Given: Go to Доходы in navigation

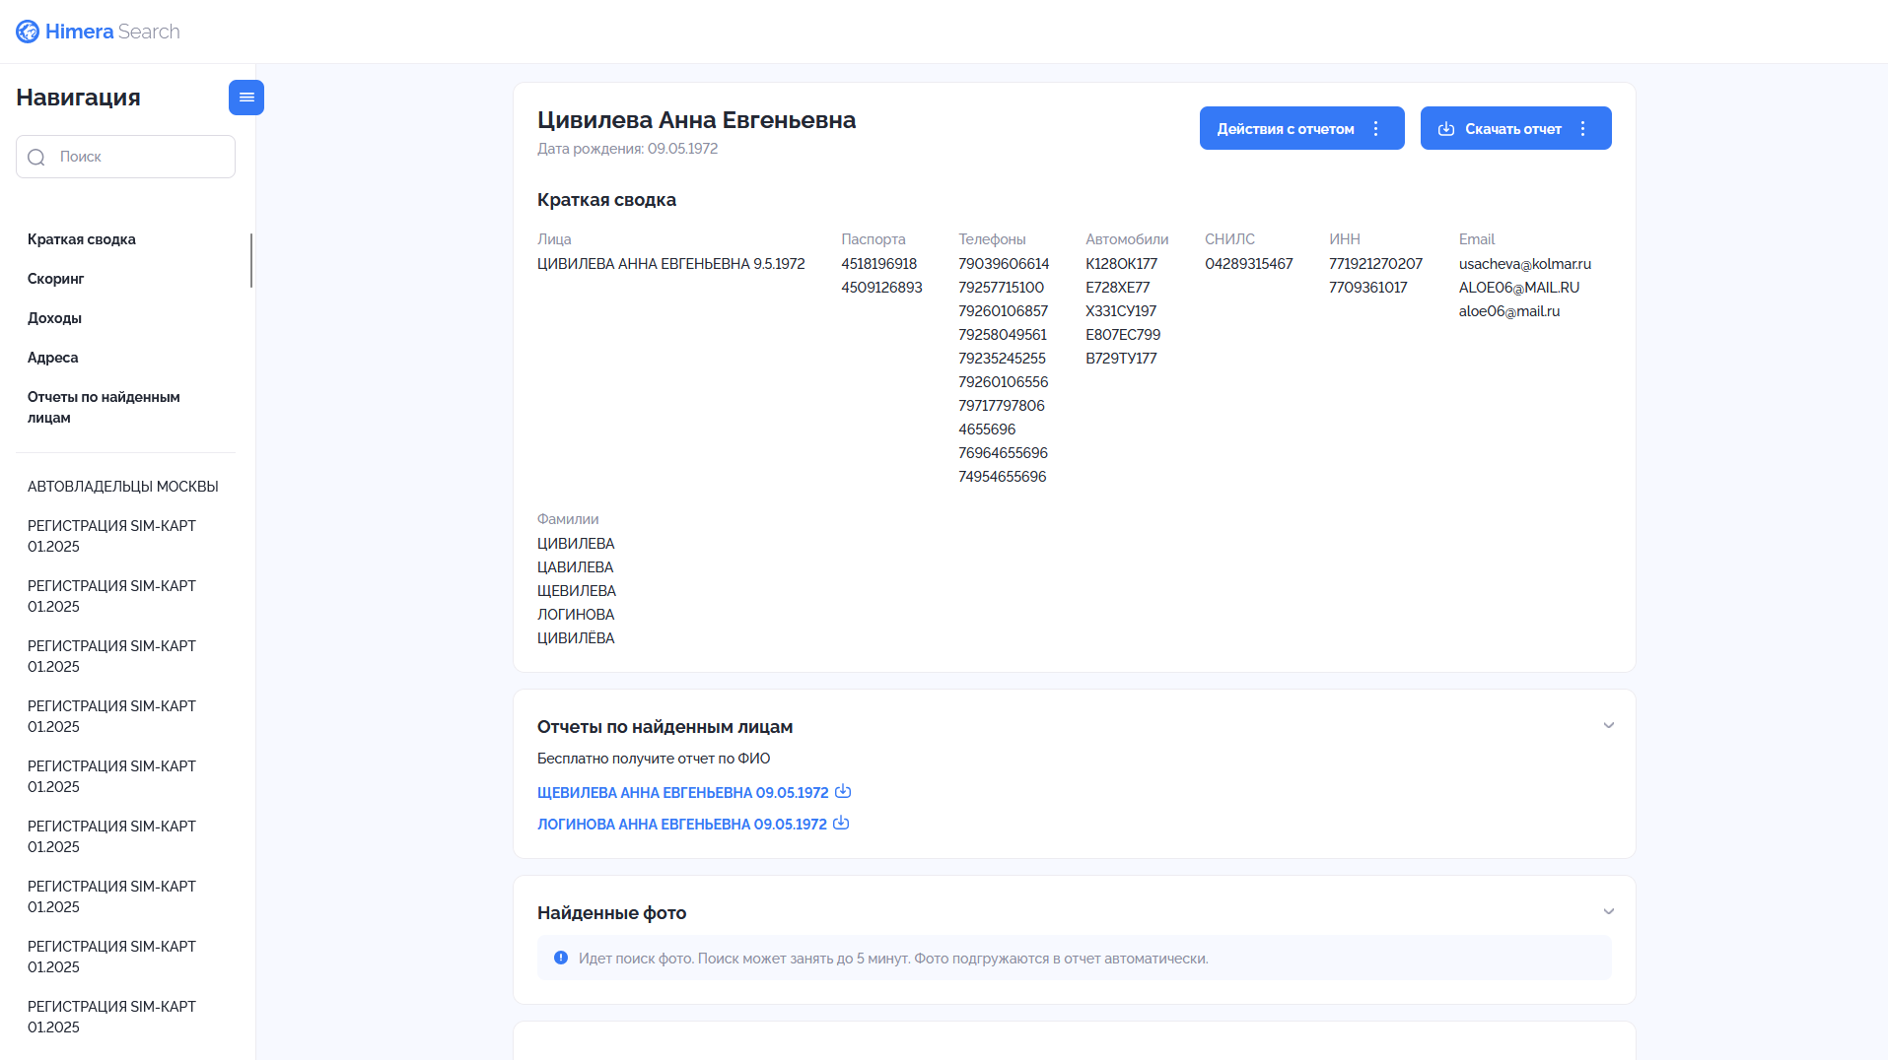Looking at the screenshot, I should click(54, 318).
